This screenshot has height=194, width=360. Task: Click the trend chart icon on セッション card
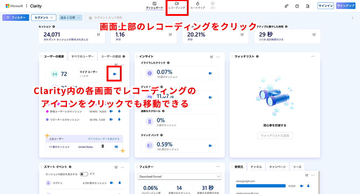point(99,34)
